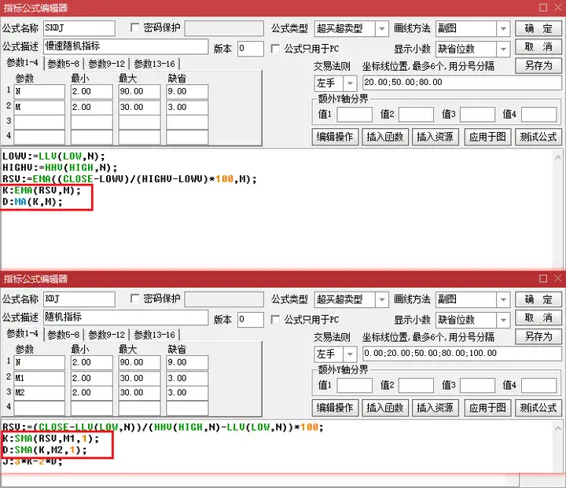Click formula line K:SMA(RSV,M1,1); in KDJ editor
Image resolution: width=566 pixels, height=488 pixels.
50,439
